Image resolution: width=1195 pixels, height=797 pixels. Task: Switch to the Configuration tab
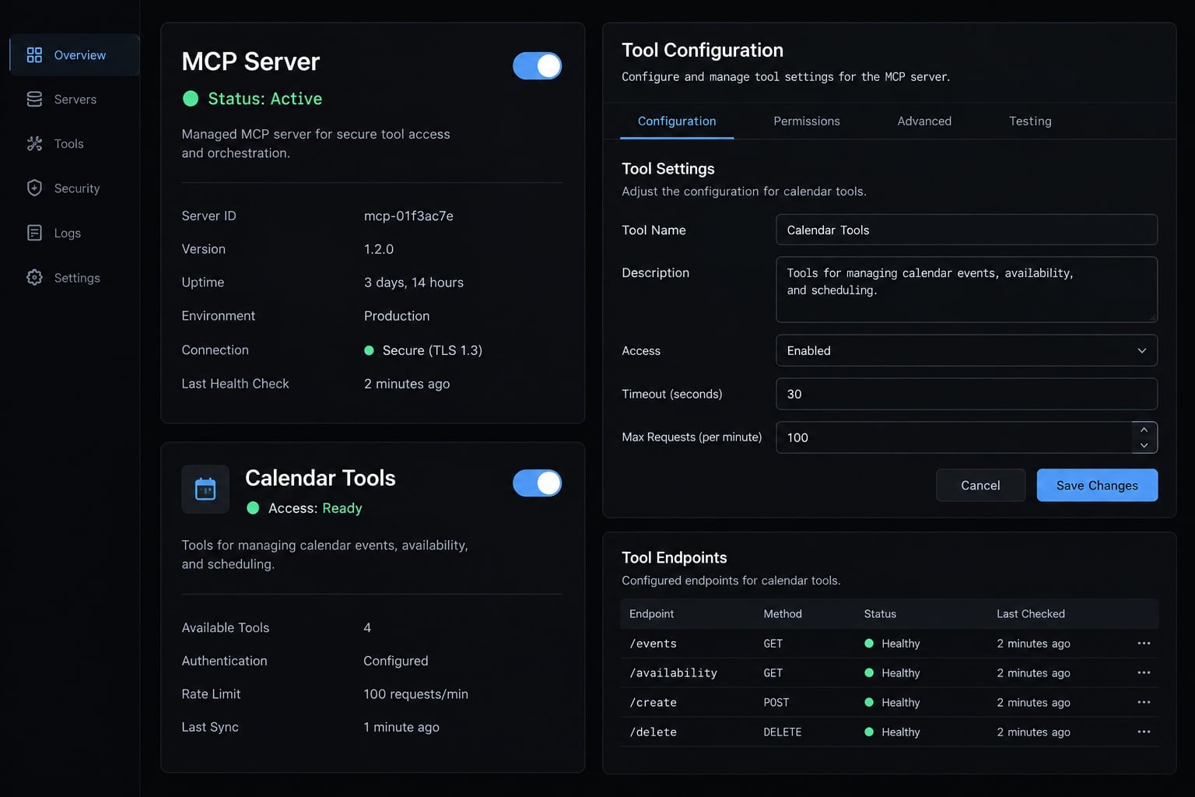point(677,121)
